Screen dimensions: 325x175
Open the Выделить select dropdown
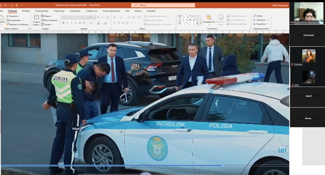(260, 24)
